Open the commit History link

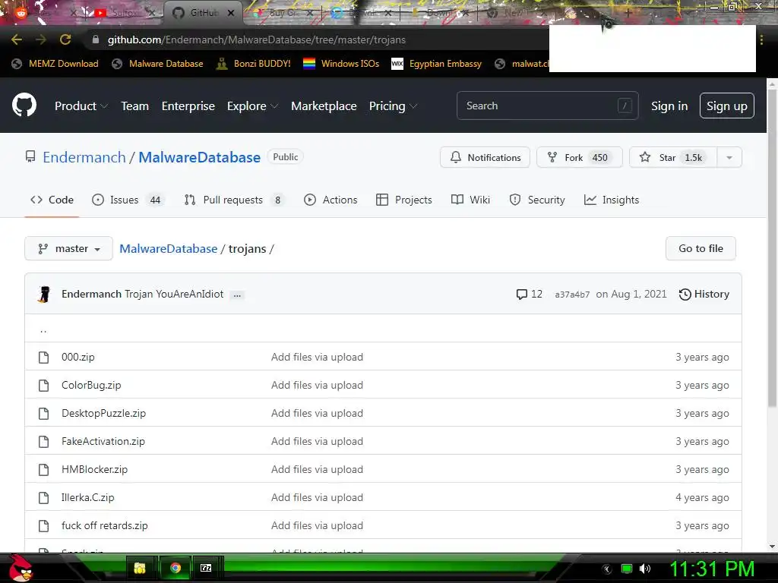(x=704, y=294)
